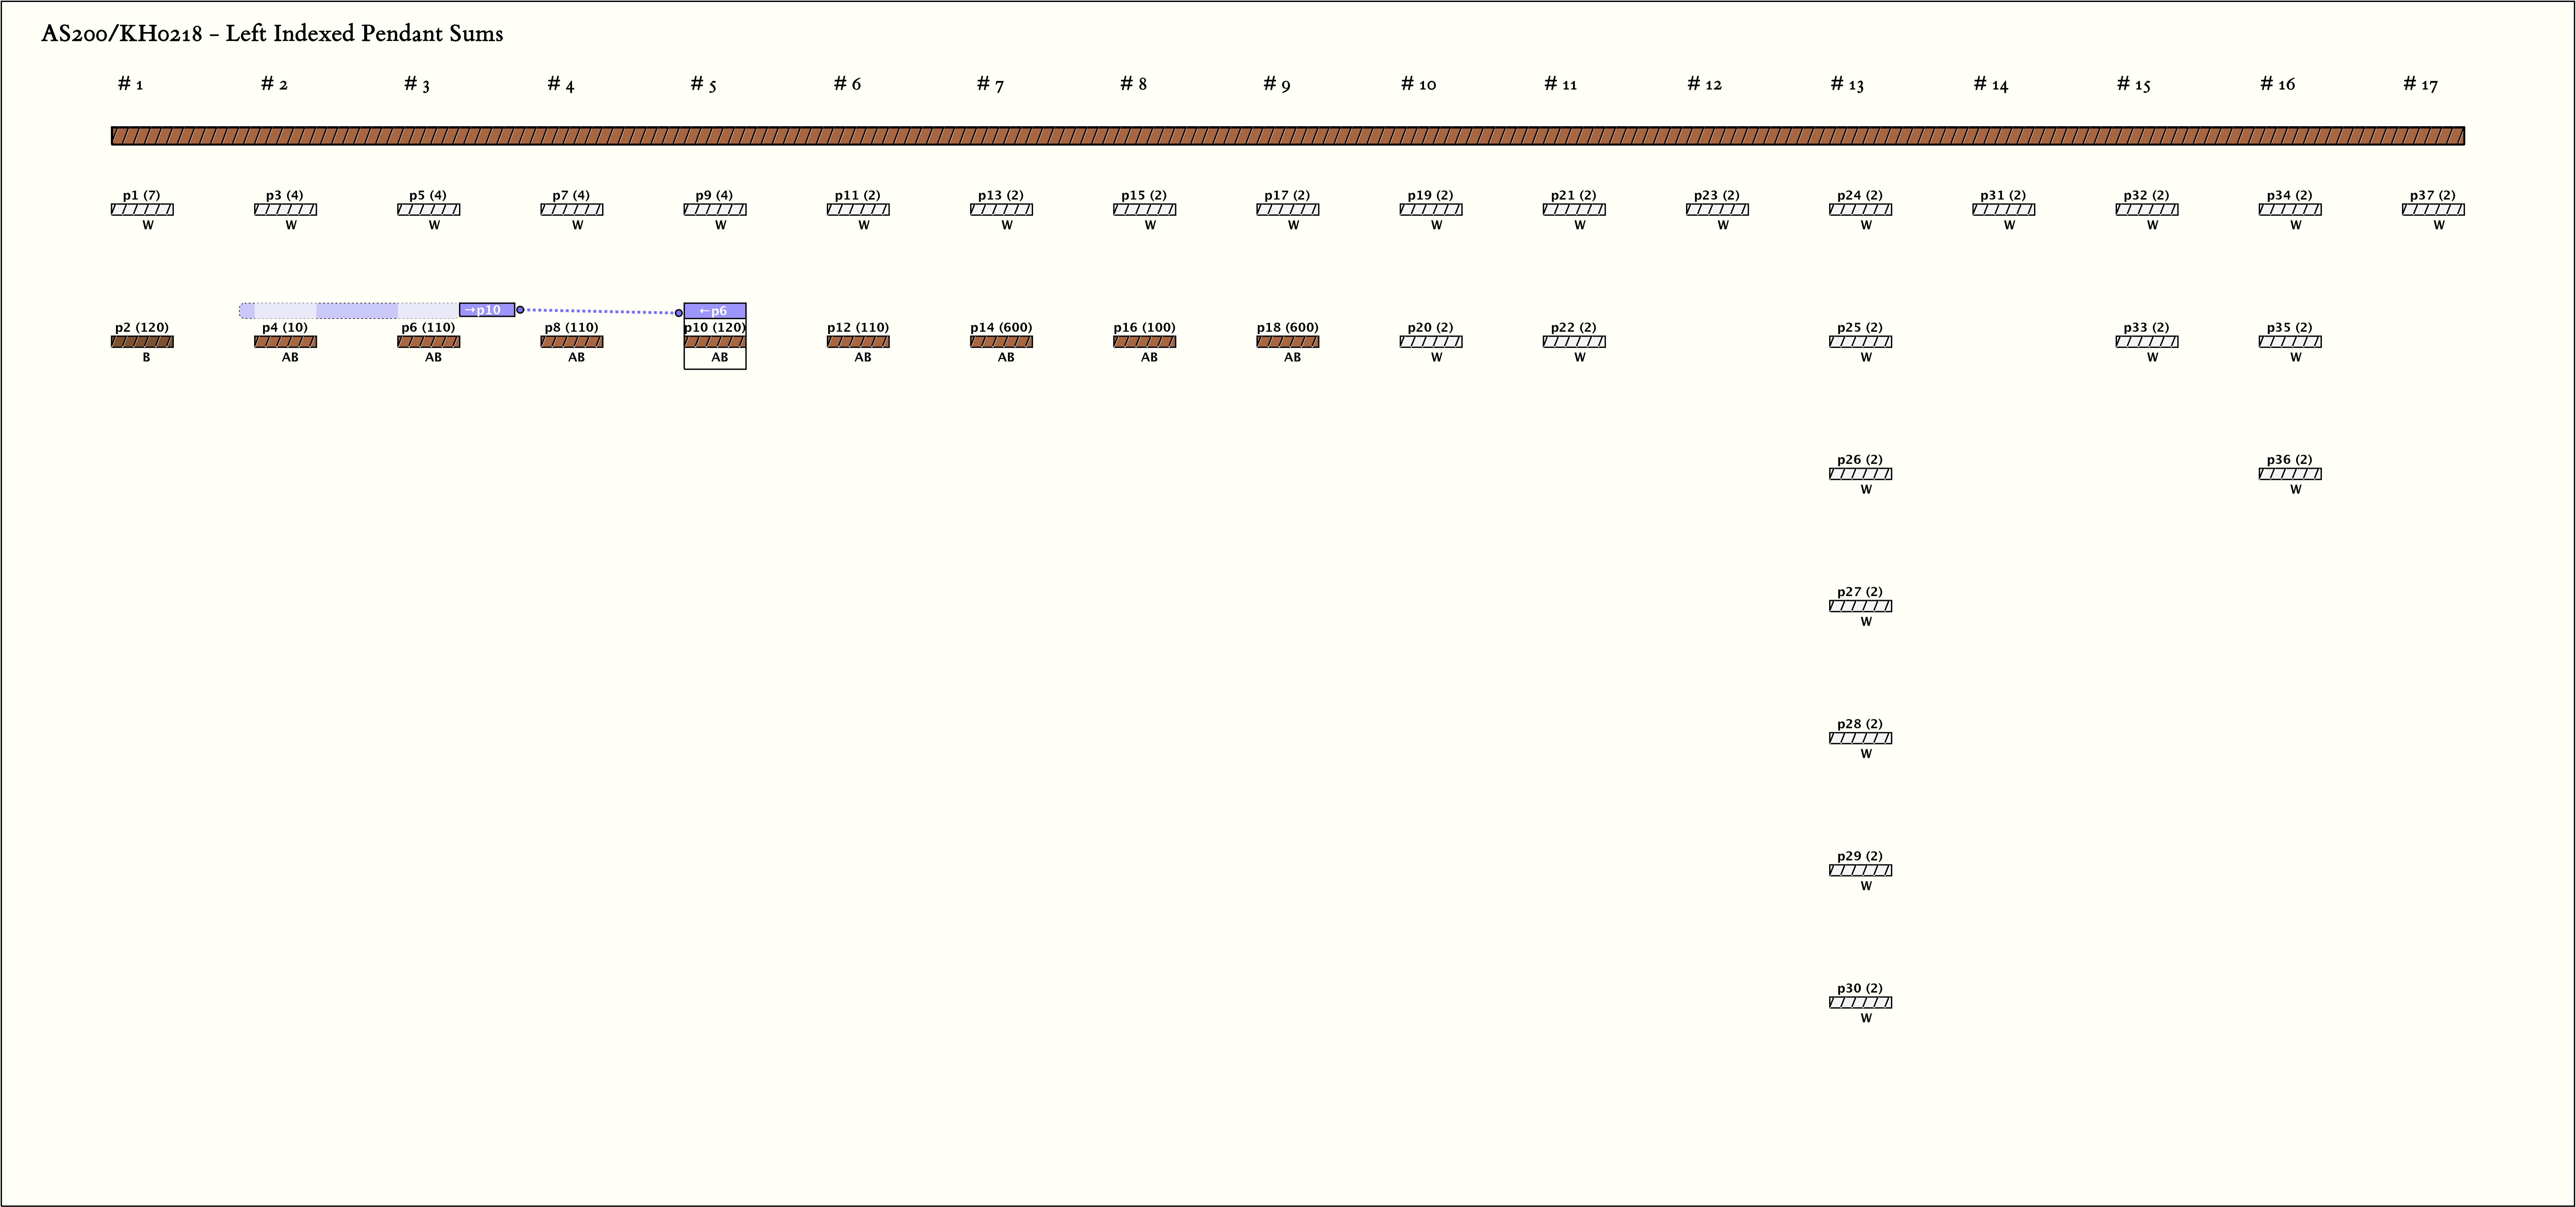Click the # 17 column header
The width and height of the screenshot is (2576, 1207).
[2420, 84]
